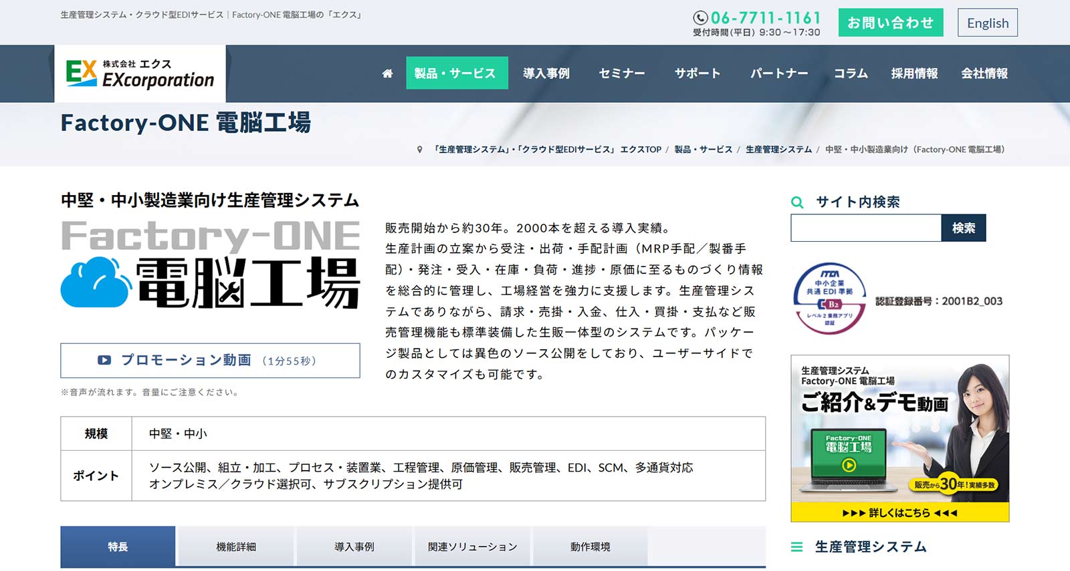Click the 検索 search button
This screenshot has height=571, width=1070.
pyautogui.click(x=964, y=228)
